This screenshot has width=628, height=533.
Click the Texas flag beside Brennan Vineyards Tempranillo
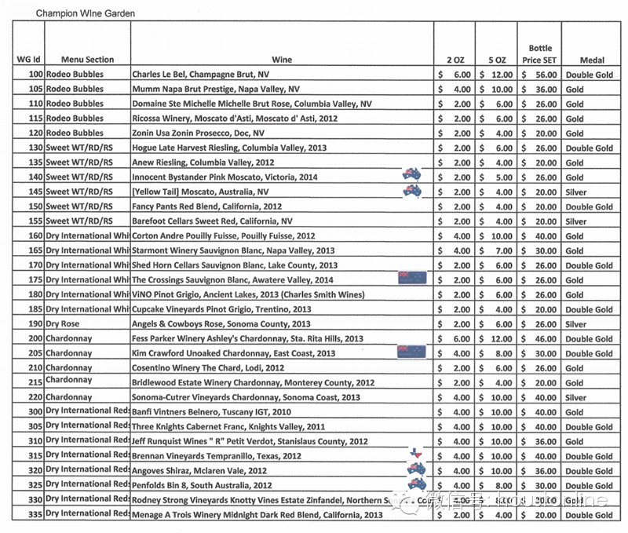[x=417, y=453]
